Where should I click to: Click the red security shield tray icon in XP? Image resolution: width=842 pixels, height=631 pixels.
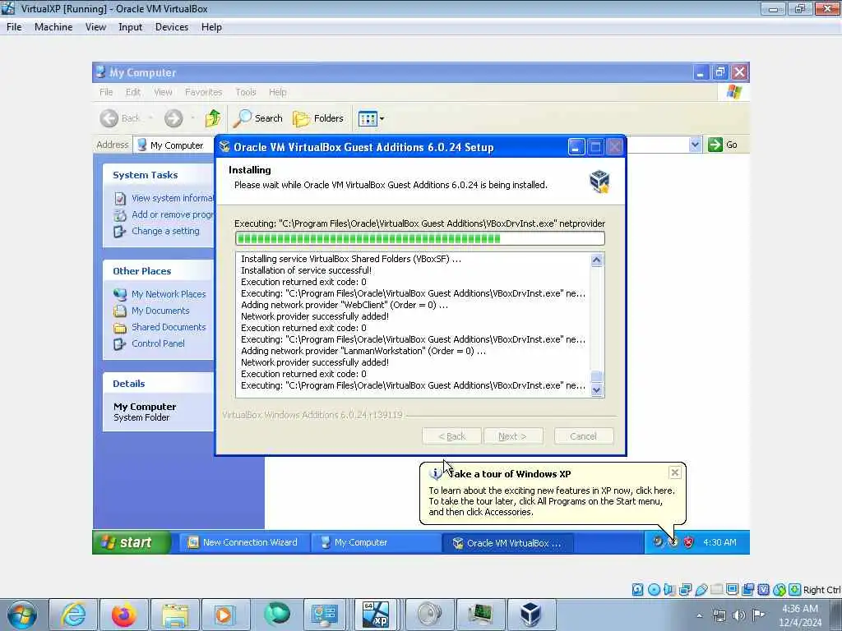click(x=688, y=542)
